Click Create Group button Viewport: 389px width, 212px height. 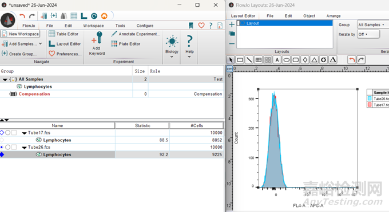click(x=19, y=54)
